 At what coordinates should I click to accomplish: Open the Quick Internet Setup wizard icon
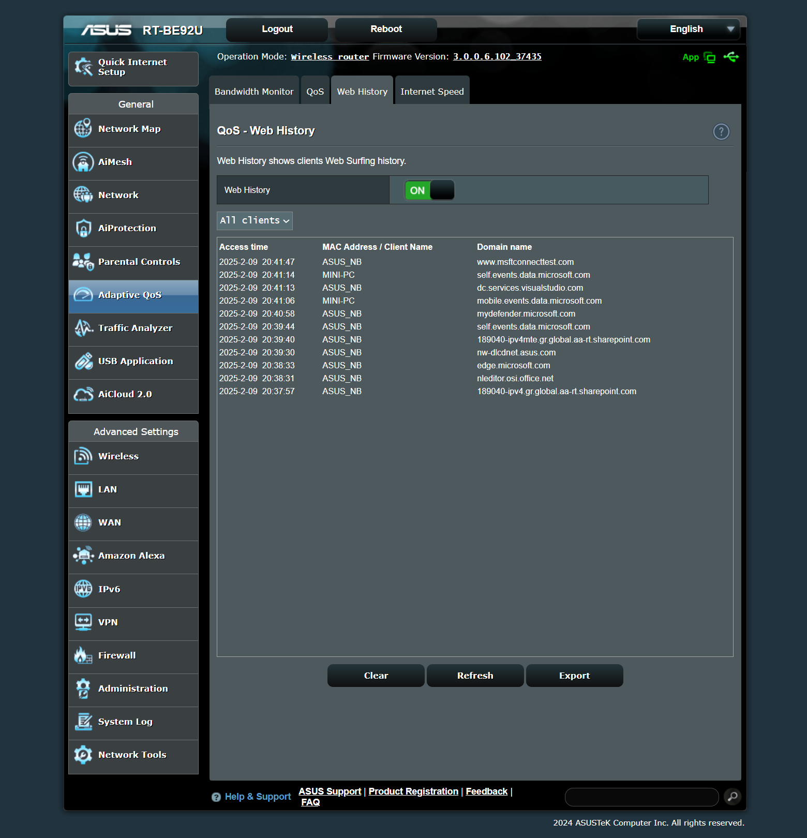click(x=83, y=67)
